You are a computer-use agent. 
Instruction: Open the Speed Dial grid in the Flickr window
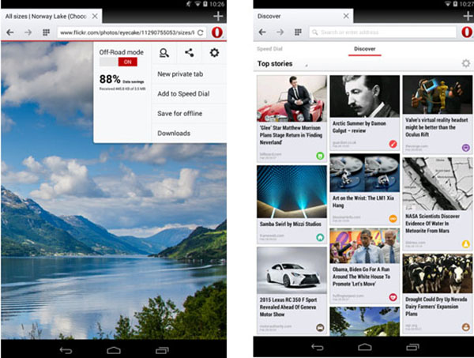tap(46, 32)
